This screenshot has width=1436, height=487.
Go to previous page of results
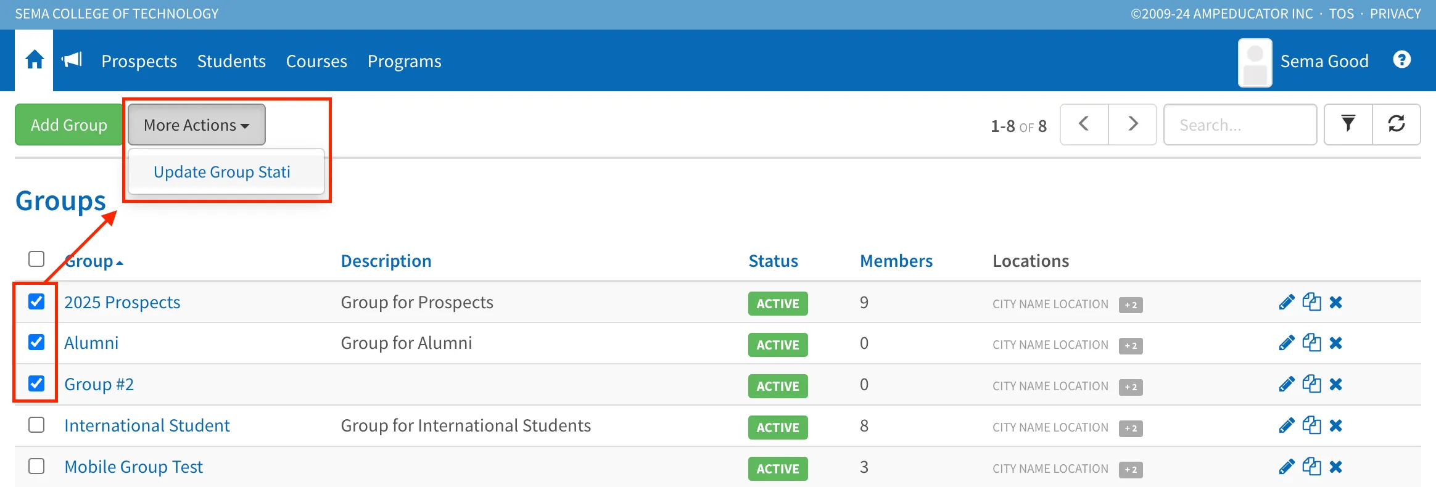coord(1084,125)
